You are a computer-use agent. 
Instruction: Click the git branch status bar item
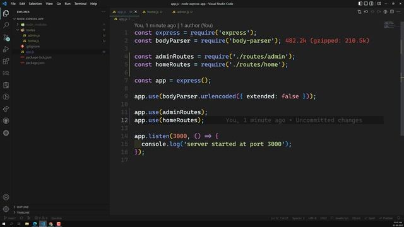(x=10, y=218)
